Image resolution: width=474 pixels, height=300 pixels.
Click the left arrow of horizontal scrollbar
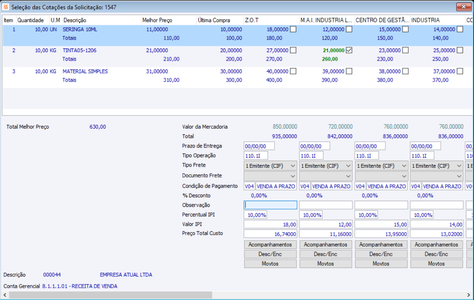tap(5, 295)
